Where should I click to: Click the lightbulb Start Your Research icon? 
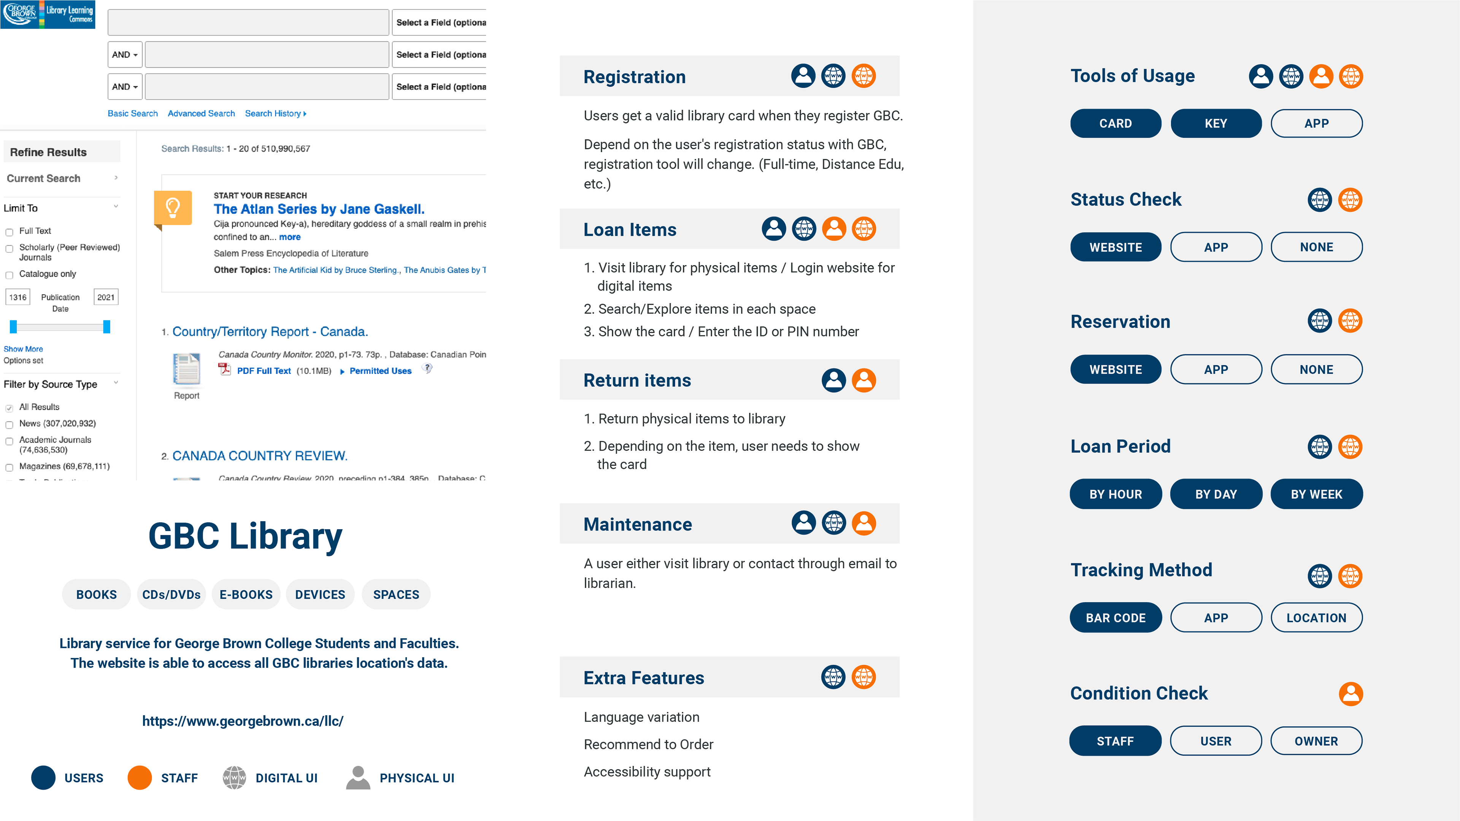point(173,209)
